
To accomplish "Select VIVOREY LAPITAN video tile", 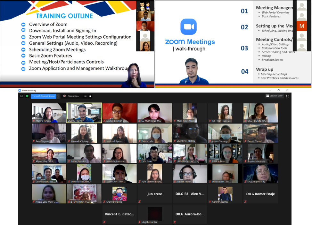I will pos(190,133).
